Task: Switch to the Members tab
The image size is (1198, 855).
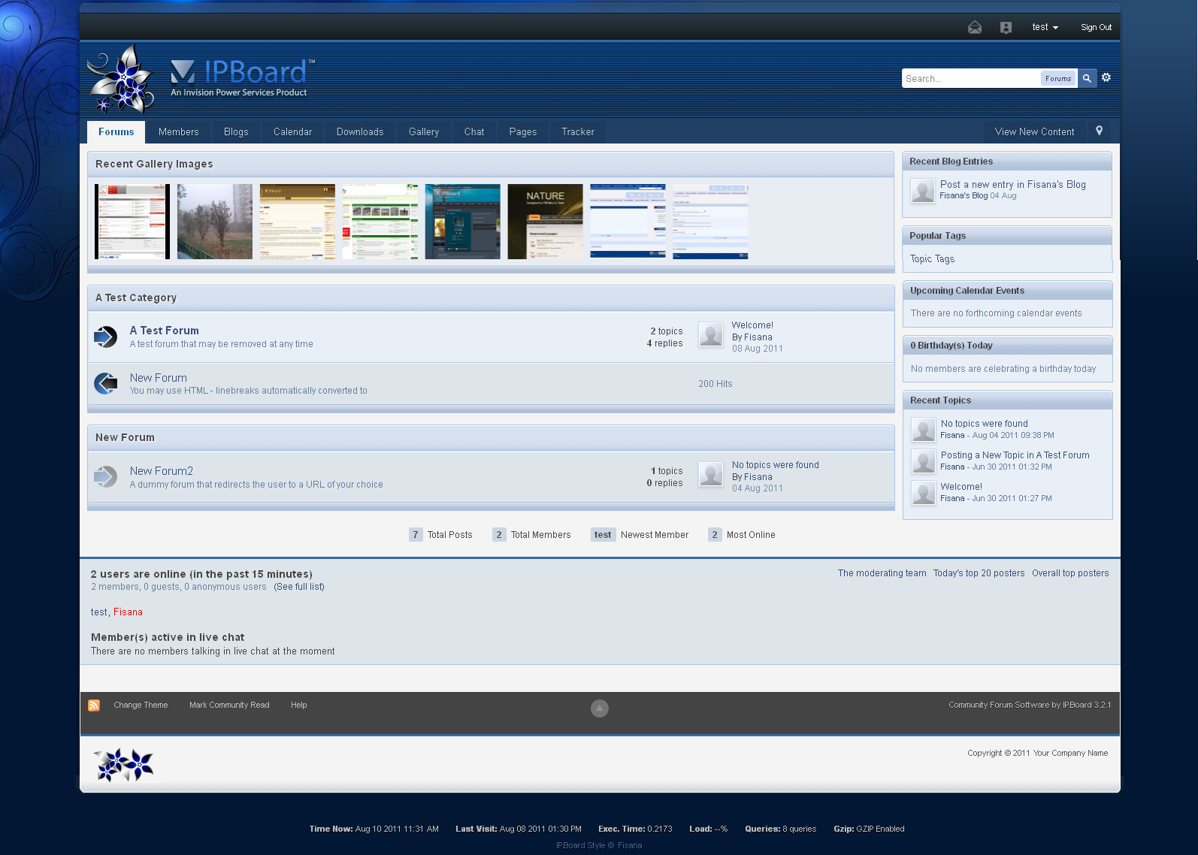Action: (x=178, y=131)
